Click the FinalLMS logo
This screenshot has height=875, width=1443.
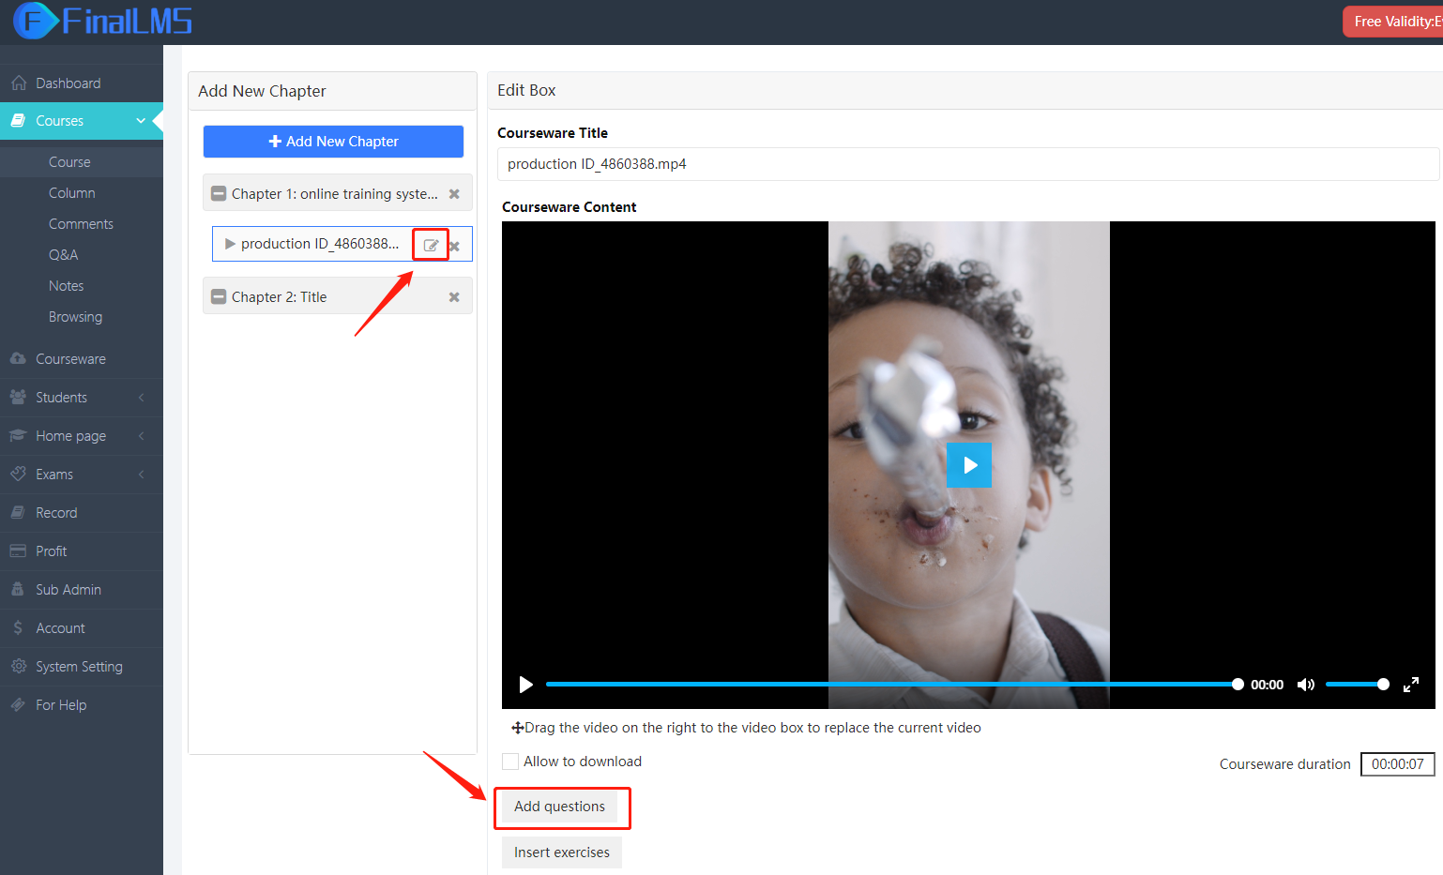point(103,21)
